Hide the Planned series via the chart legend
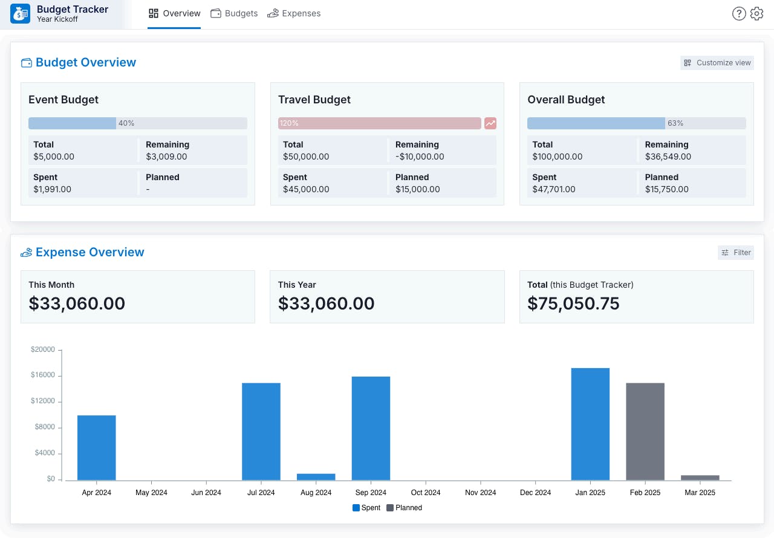The image size is (774, 538). (x=404, y=507)
